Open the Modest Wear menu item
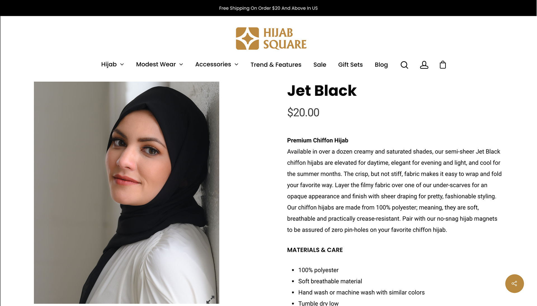The width and height of the screenshot is (537, 306). click(x=156, y=64)
